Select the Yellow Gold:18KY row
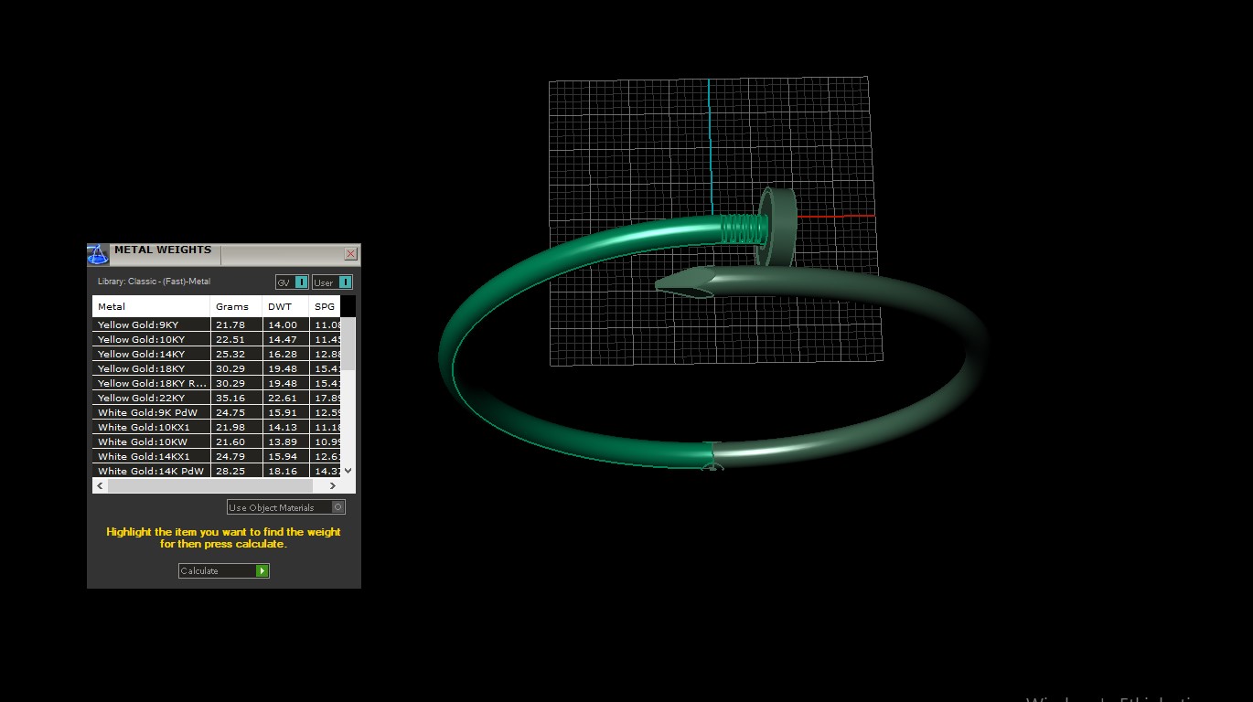 [x=217, y=368]
